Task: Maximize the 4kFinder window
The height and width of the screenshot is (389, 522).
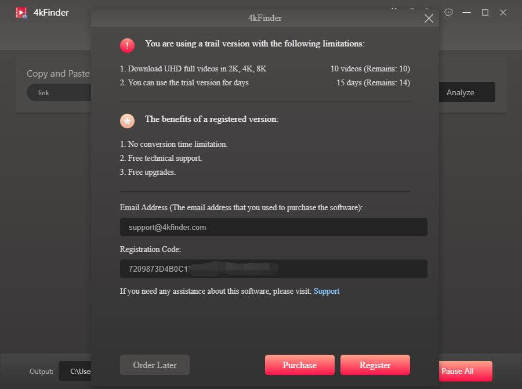Action: [485, 12]
